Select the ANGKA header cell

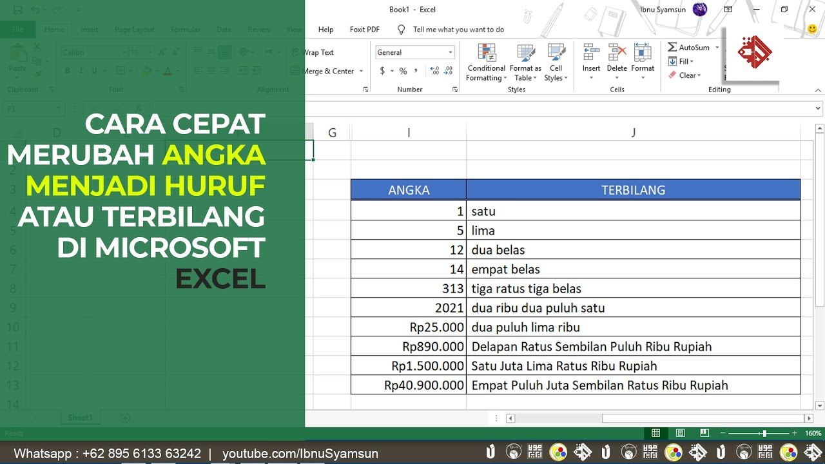tap(409, 190)
